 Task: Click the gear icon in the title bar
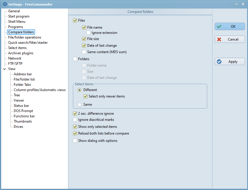5,4
